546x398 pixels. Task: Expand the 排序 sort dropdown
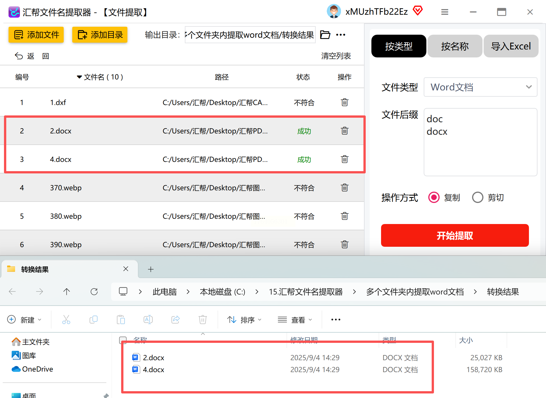coord(244,320)
